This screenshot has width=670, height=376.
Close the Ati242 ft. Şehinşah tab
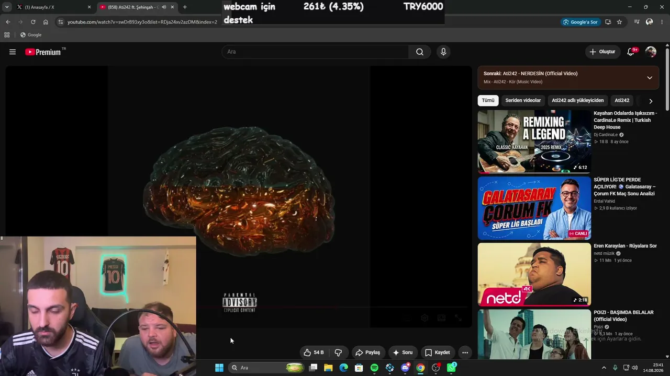pos(172,7)
